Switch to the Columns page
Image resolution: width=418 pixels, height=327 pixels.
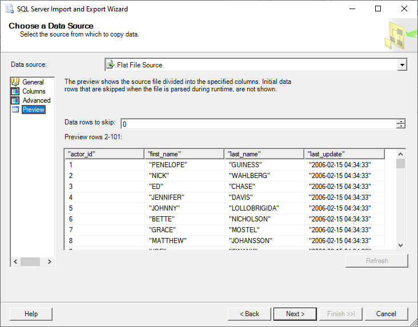coord(34,91)
